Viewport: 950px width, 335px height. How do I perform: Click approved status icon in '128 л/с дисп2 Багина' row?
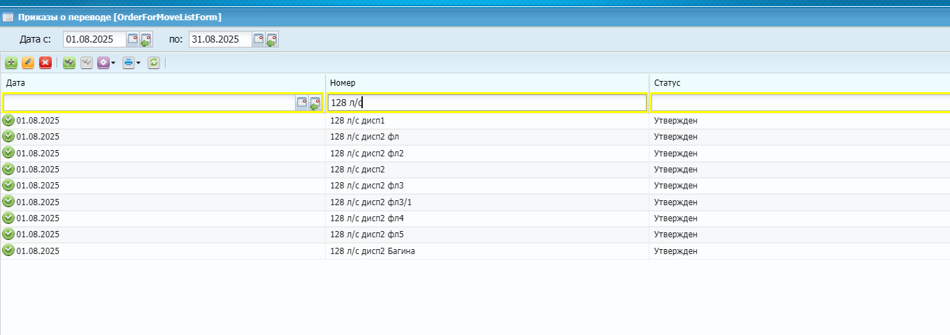[x=8, y=250]
